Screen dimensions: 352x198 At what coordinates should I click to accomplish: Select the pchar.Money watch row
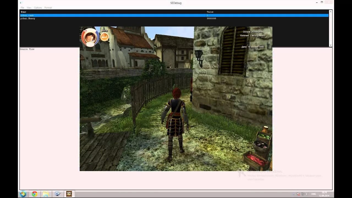click(x=174, y=18)
